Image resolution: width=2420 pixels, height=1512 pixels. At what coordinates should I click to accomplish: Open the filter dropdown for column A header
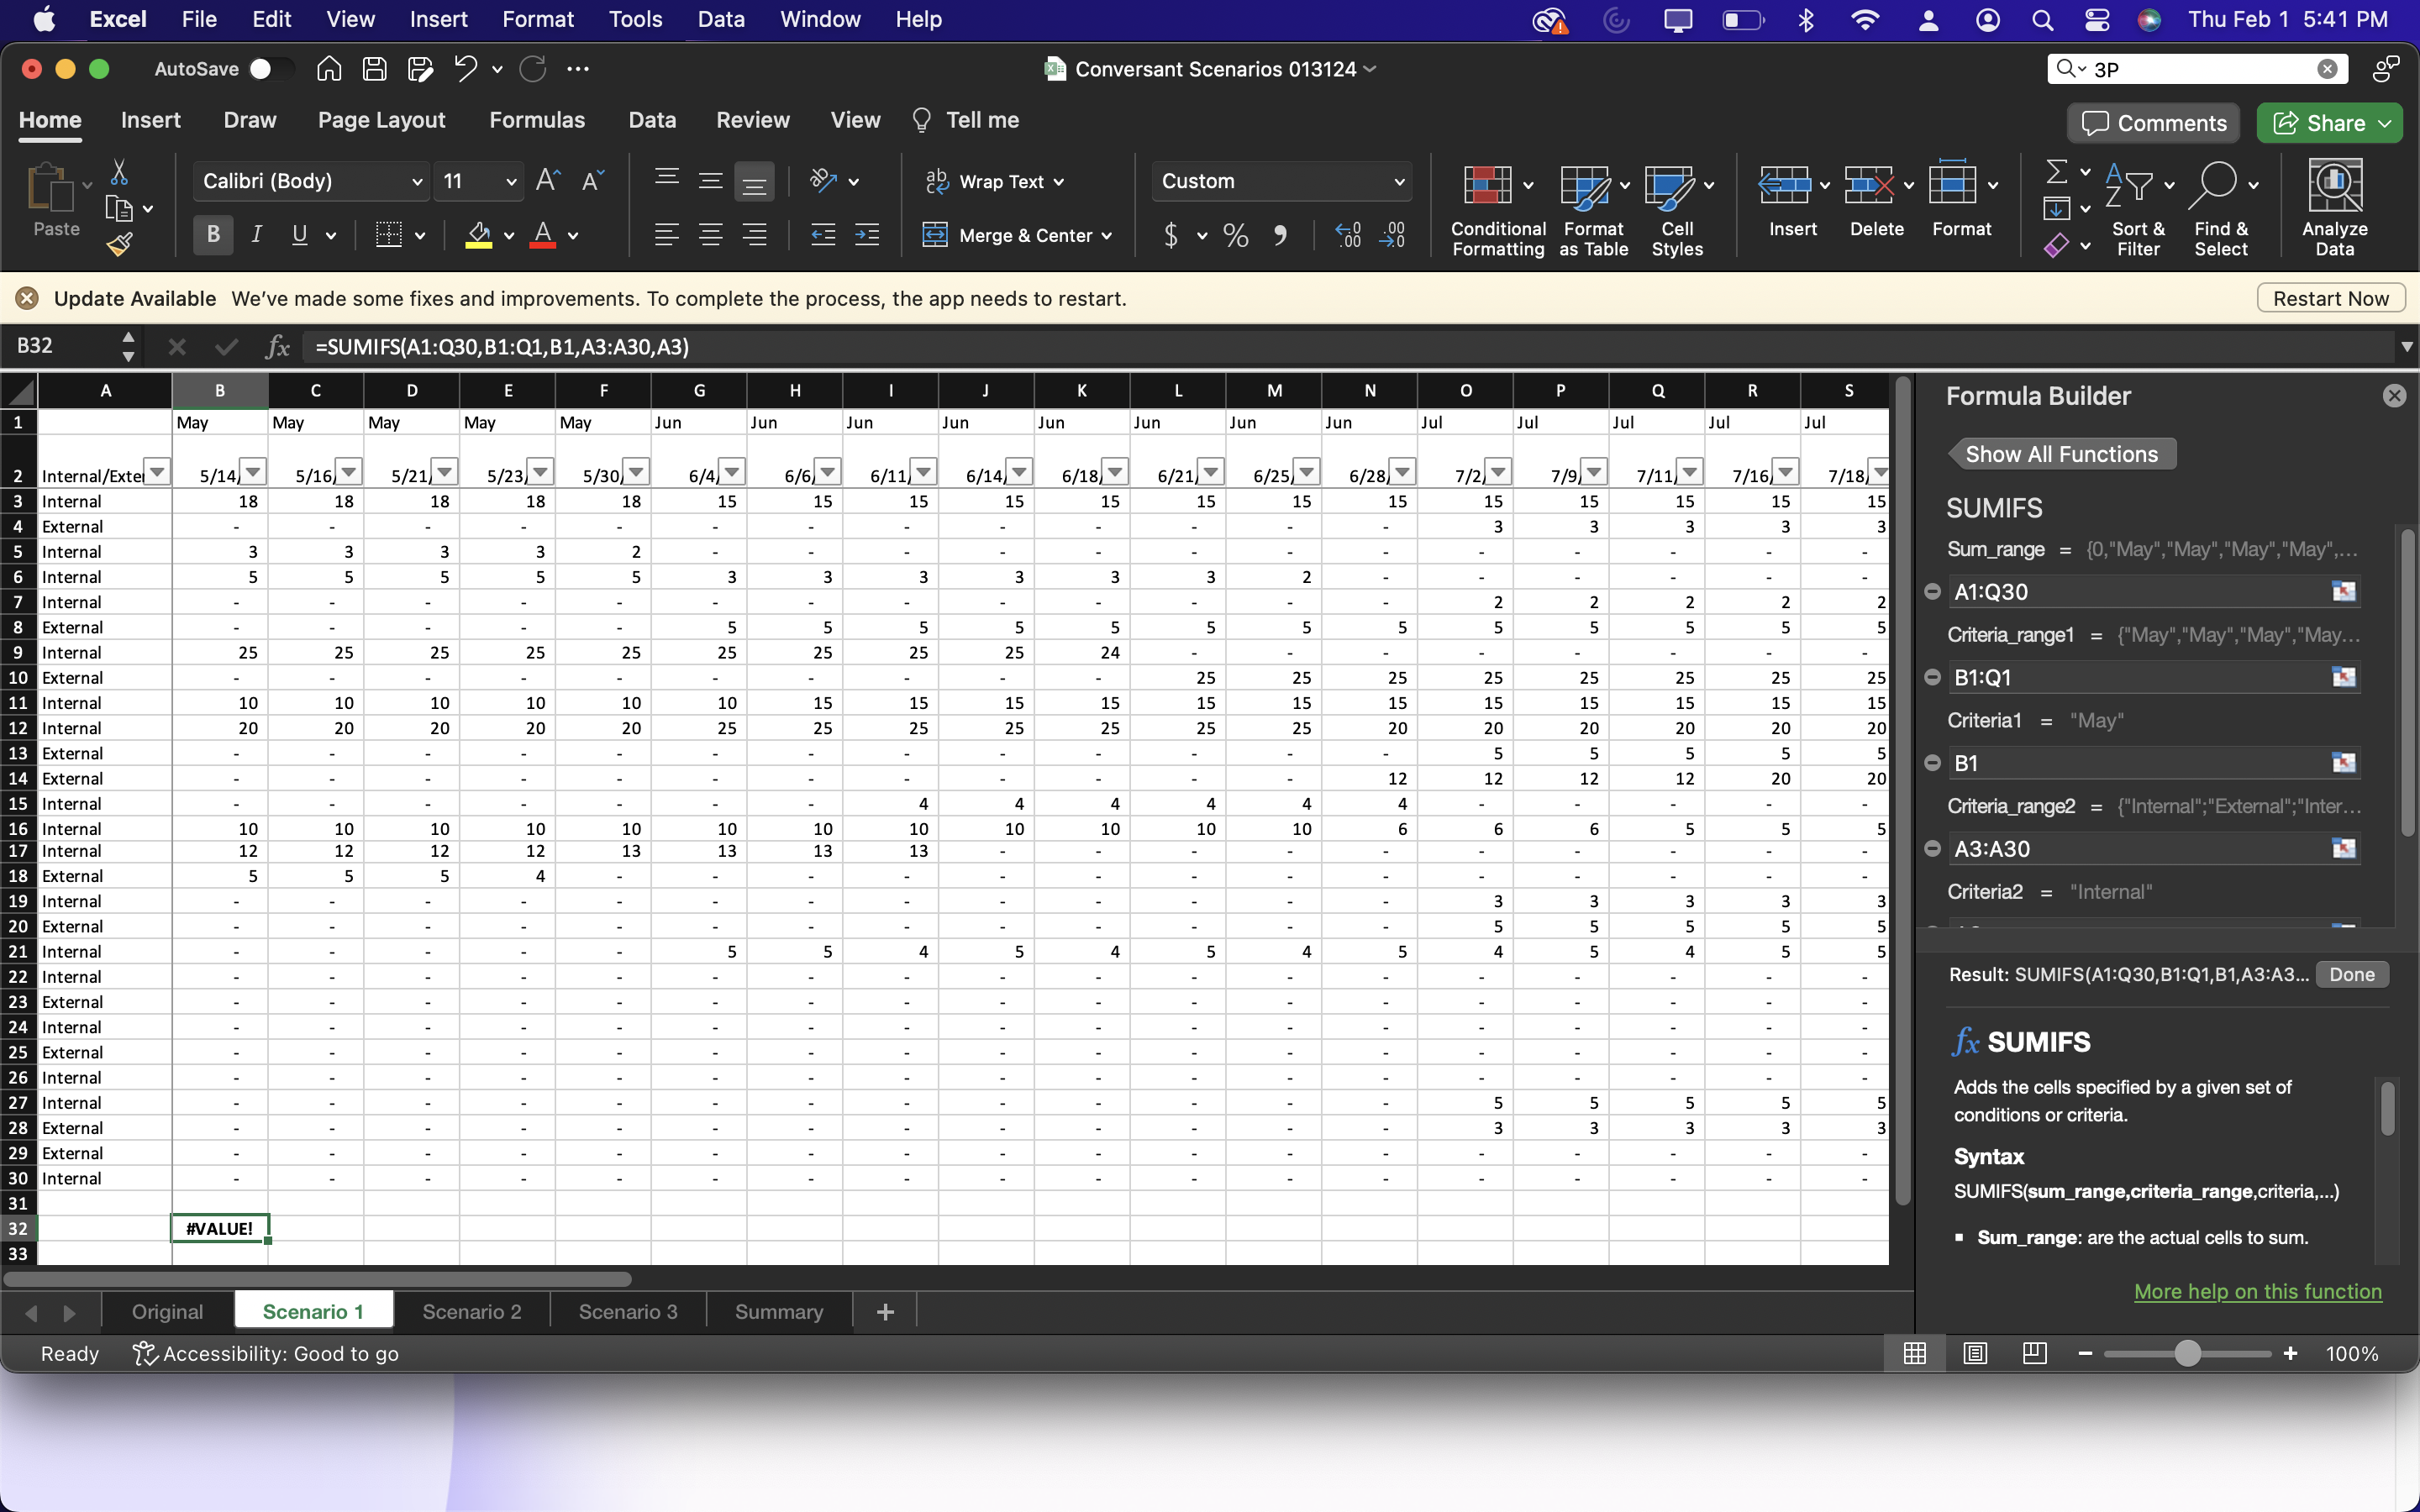pos(157,471)
